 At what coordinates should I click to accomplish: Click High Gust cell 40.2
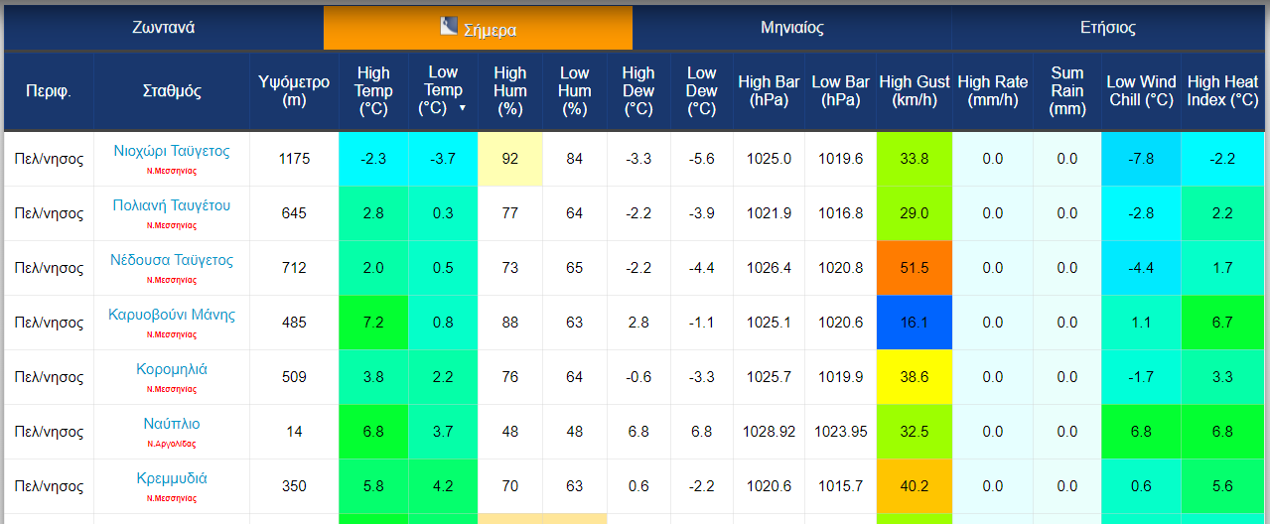pyautogui.click(x=915, y=486)
